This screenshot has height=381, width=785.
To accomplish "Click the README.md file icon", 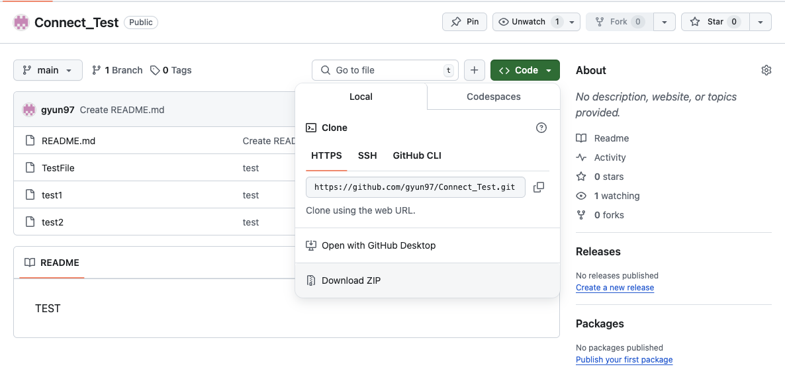I will tap(30, 140).
